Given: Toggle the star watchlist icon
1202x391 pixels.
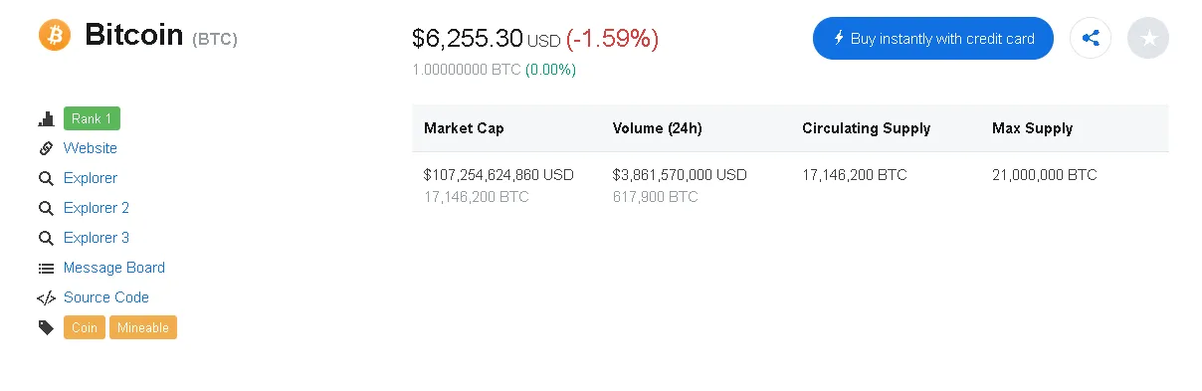Looking at the screenshot, I should pyautogui.click(x=1148, y=39).
